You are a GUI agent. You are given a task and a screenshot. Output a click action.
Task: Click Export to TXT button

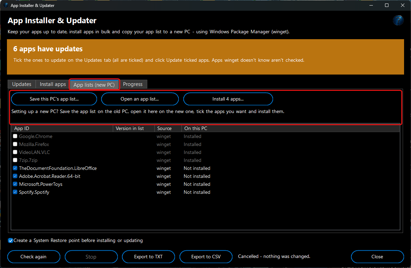(x=148, y=257)
